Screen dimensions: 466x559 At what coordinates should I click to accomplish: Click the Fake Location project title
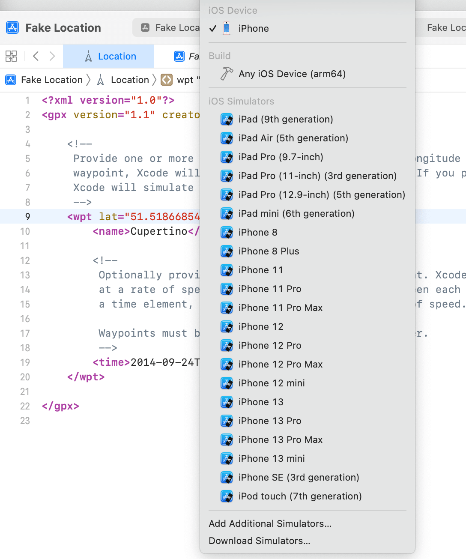click(63, 28)
